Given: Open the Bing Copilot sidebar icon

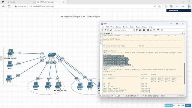Looking at the screenshot, I should [x=189, y=6].
